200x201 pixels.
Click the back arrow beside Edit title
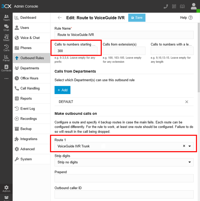[x=60, y=18]
